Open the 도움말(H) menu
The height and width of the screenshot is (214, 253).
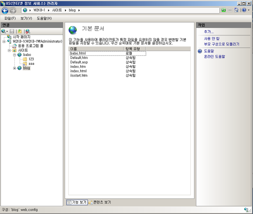coord(44,18)
